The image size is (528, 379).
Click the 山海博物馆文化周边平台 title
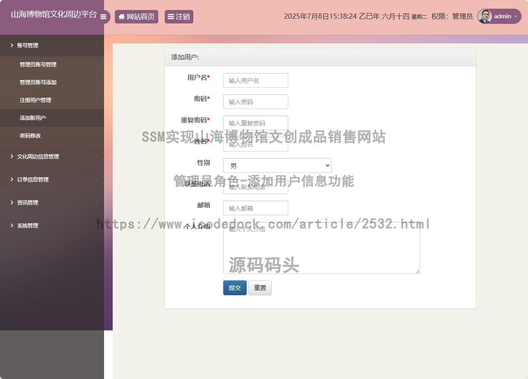(x=54, y=14)
